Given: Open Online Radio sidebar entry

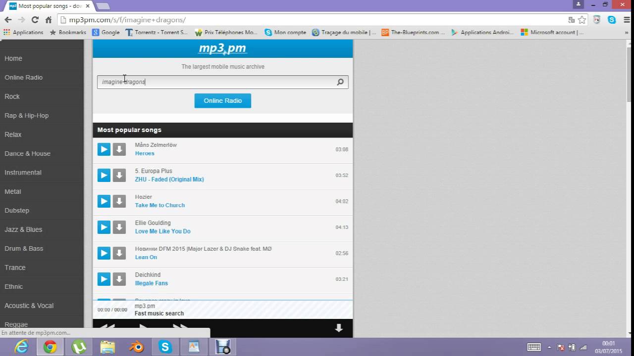Looking at the screenshot, I should click(x=24, y=77).
